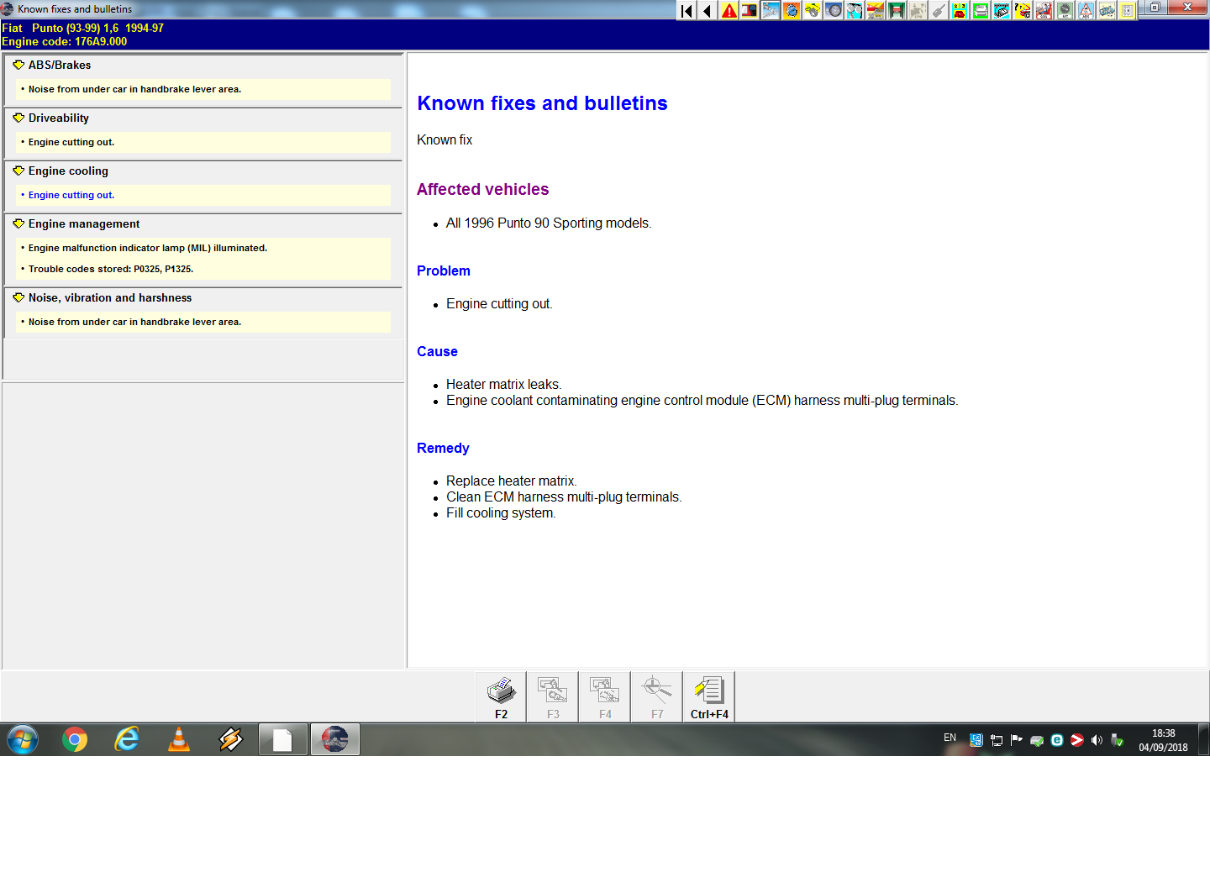This screenshot has height=872, width=1210.
Task: Click the back arrow toolbar icon
Action: [x=708, y=11]
